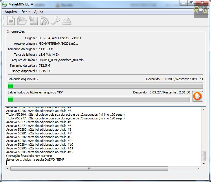Screen dimensions: 211x182
Task: Maximize the MakeMKV window
Action: (x=191, y=3)
